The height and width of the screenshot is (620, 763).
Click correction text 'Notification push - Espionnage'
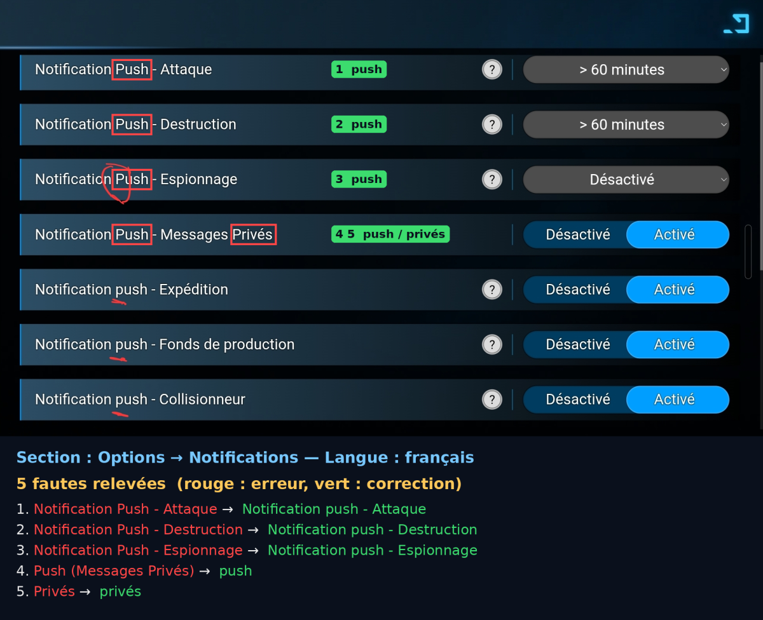point(373,550)
